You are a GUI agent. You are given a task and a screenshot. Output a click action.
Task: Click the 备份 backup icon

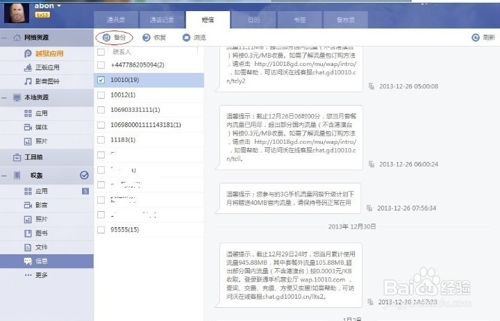tap(106, 38)
